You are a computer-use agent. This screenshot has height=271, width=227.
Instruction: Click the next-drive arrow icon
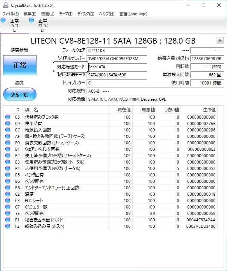click(x=221, y=41)
